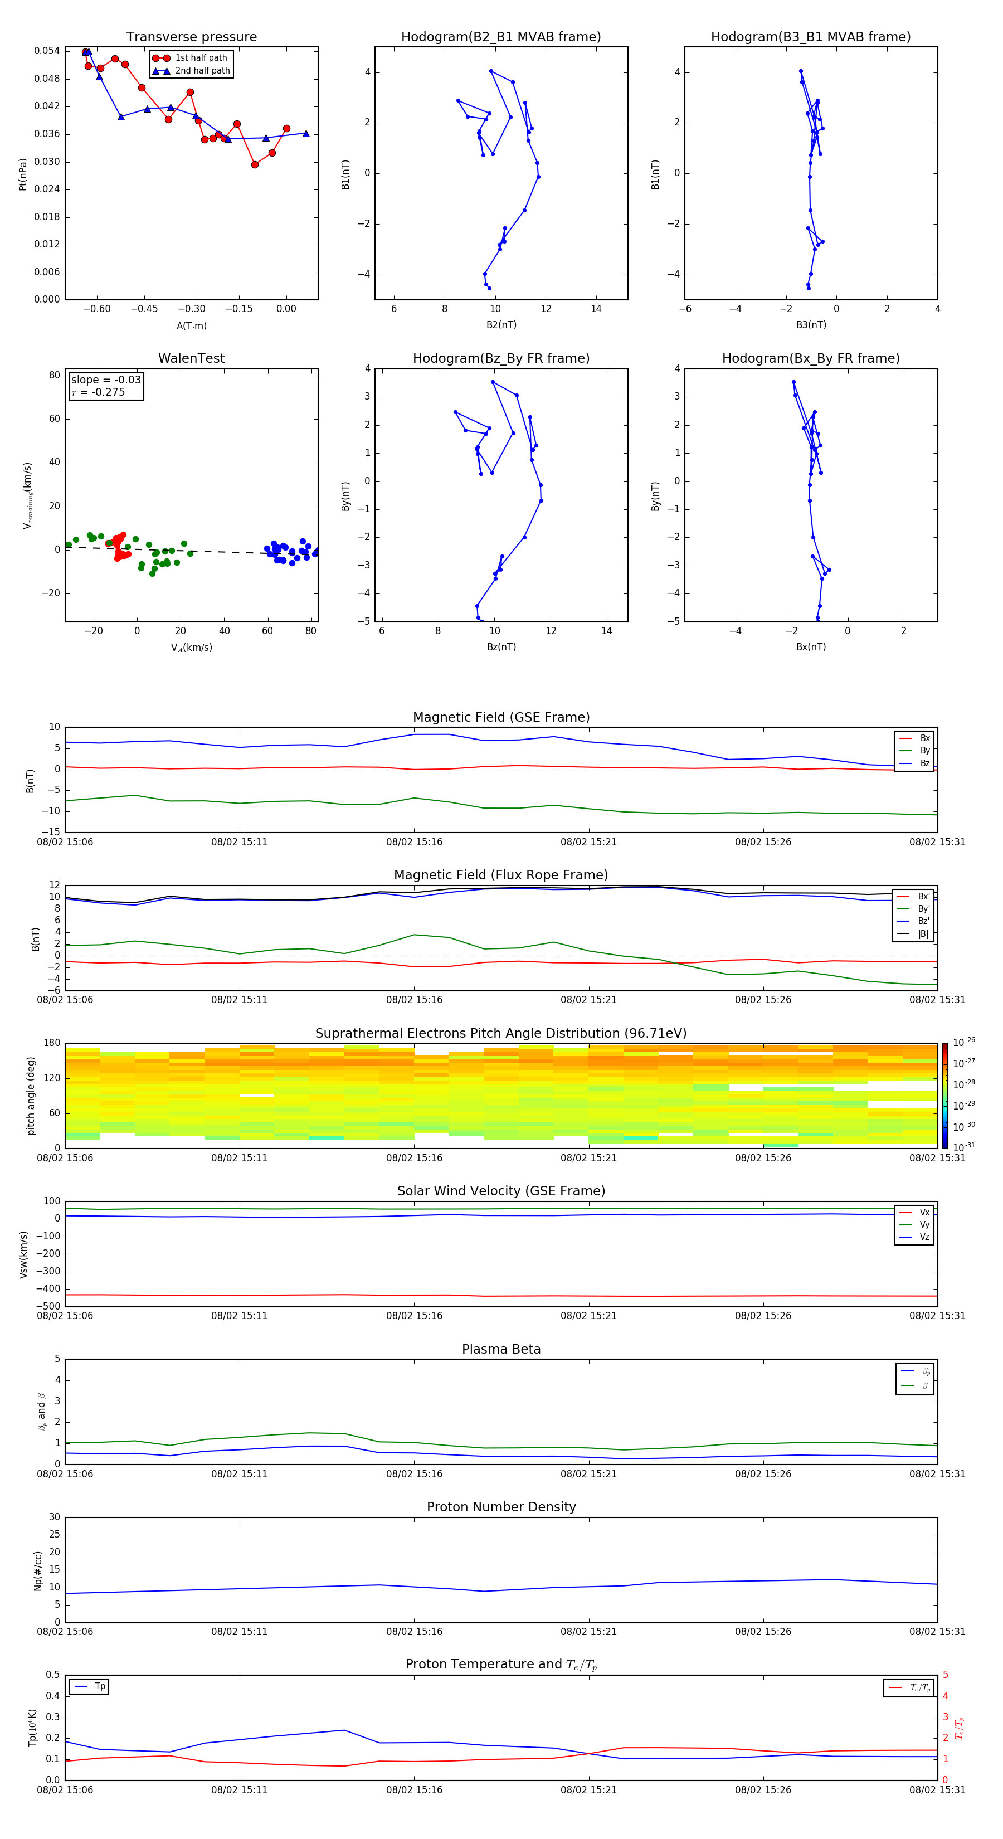Click the "Proton Temperature and Te/Tp" title
Image resolution: width=1003 pixels, height=1839 pixels.
[x=501, y=1665]
